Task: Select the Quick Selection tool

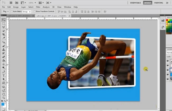Action: 4,31
